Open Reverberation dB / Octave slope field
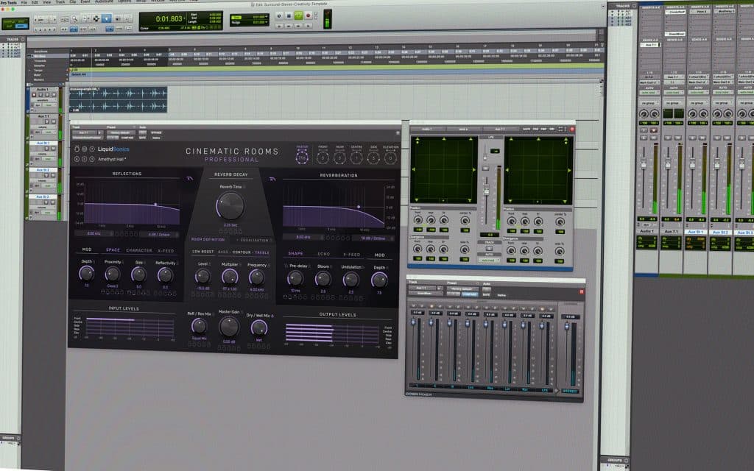Viewport: 754px width, 471px height. pyautogui.click(x=373, y=238)
